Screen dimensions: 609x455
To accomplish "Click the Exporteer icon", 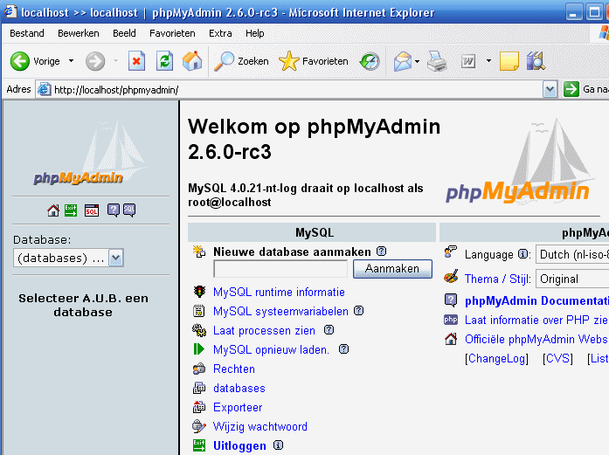I will click(x=199, y=407).
